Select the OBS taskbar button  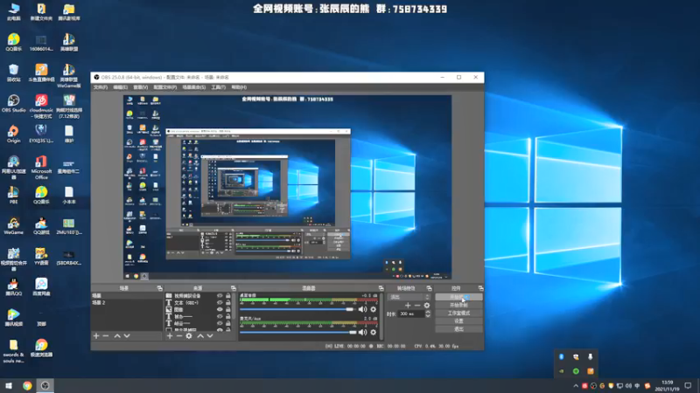point(45,386)
